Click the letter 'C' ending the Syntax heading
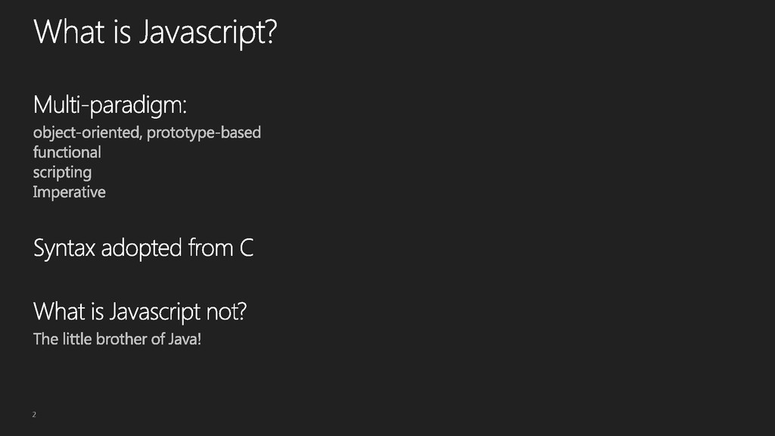 [246, 248]
